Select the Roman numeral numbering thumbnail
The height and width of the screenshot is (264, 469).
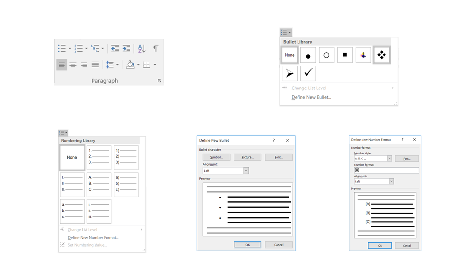point(72,185)
